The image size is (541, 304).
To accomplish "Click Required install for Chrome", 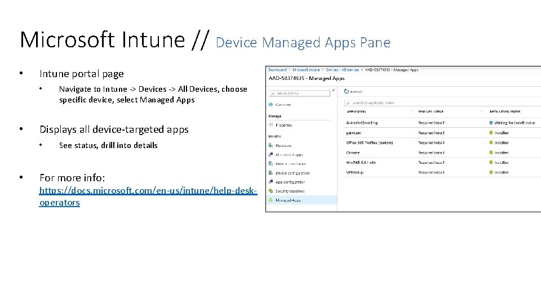I will click(431, 153).
